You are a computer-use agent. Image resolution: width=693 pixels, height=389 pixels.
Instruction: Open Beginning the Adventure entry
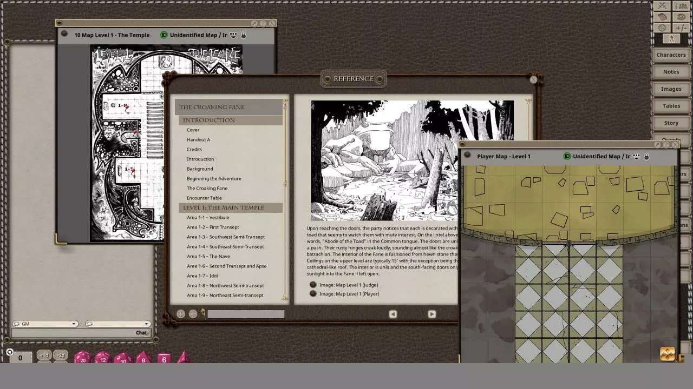(214, 178)
